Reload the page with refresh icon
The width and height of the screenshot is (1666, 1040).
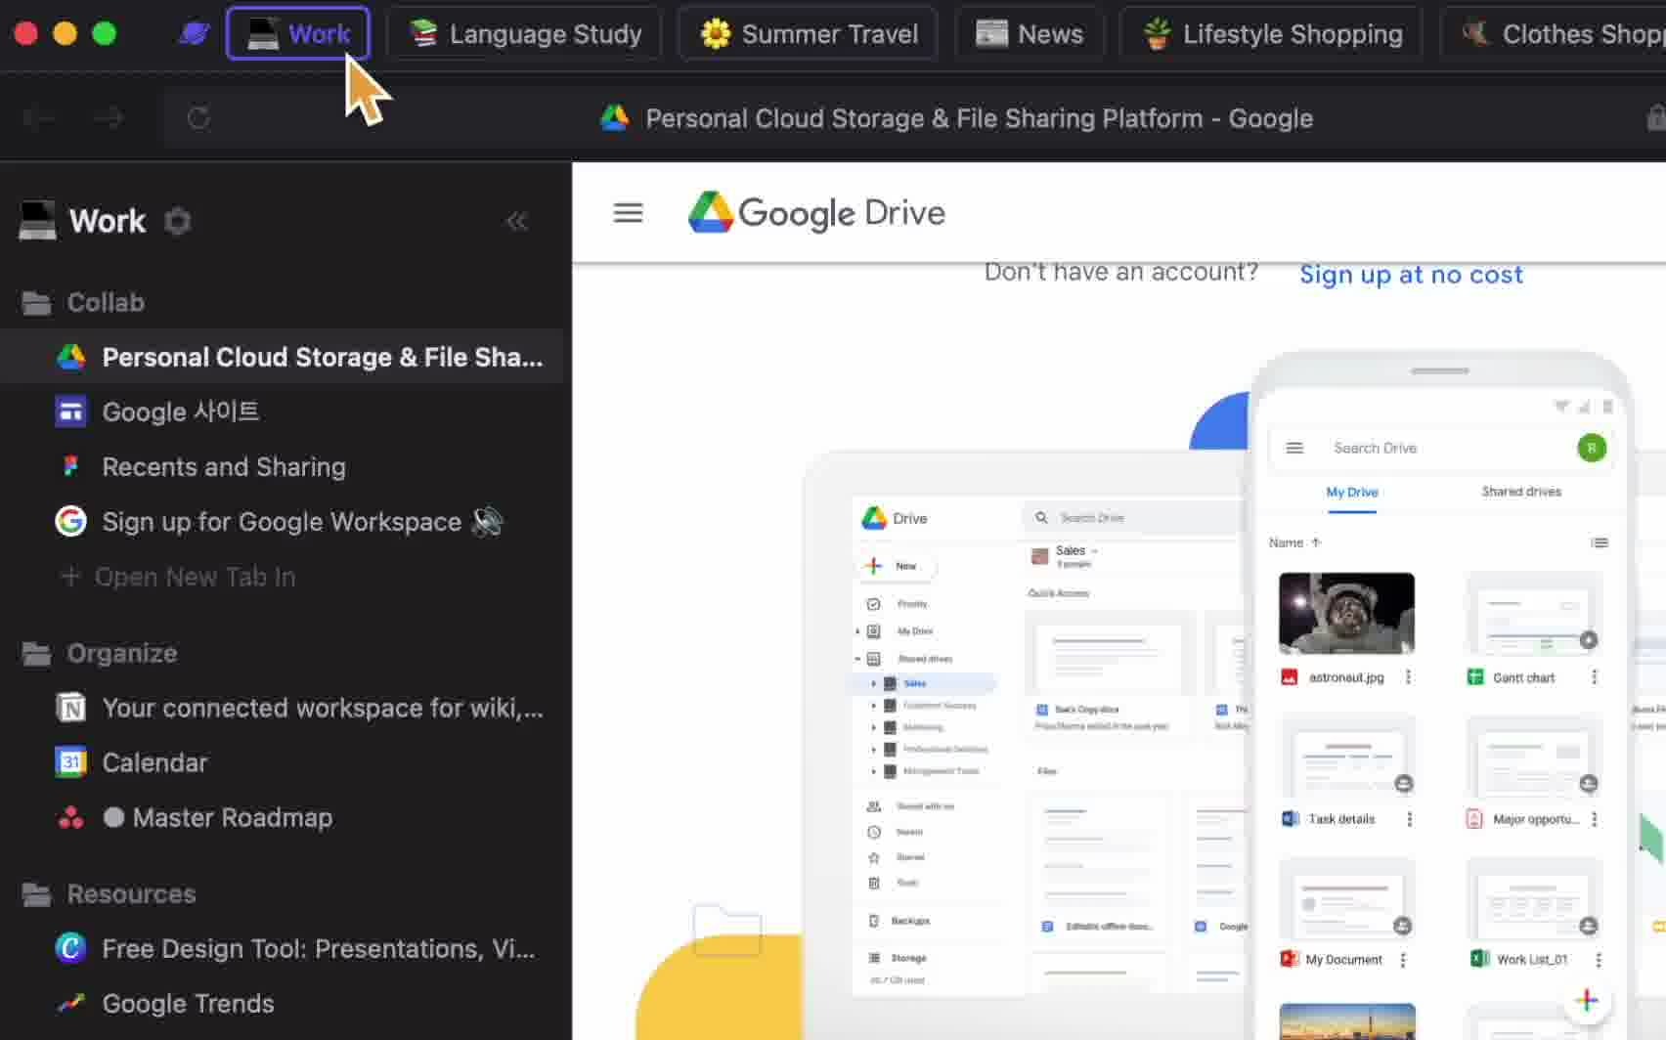198,118
